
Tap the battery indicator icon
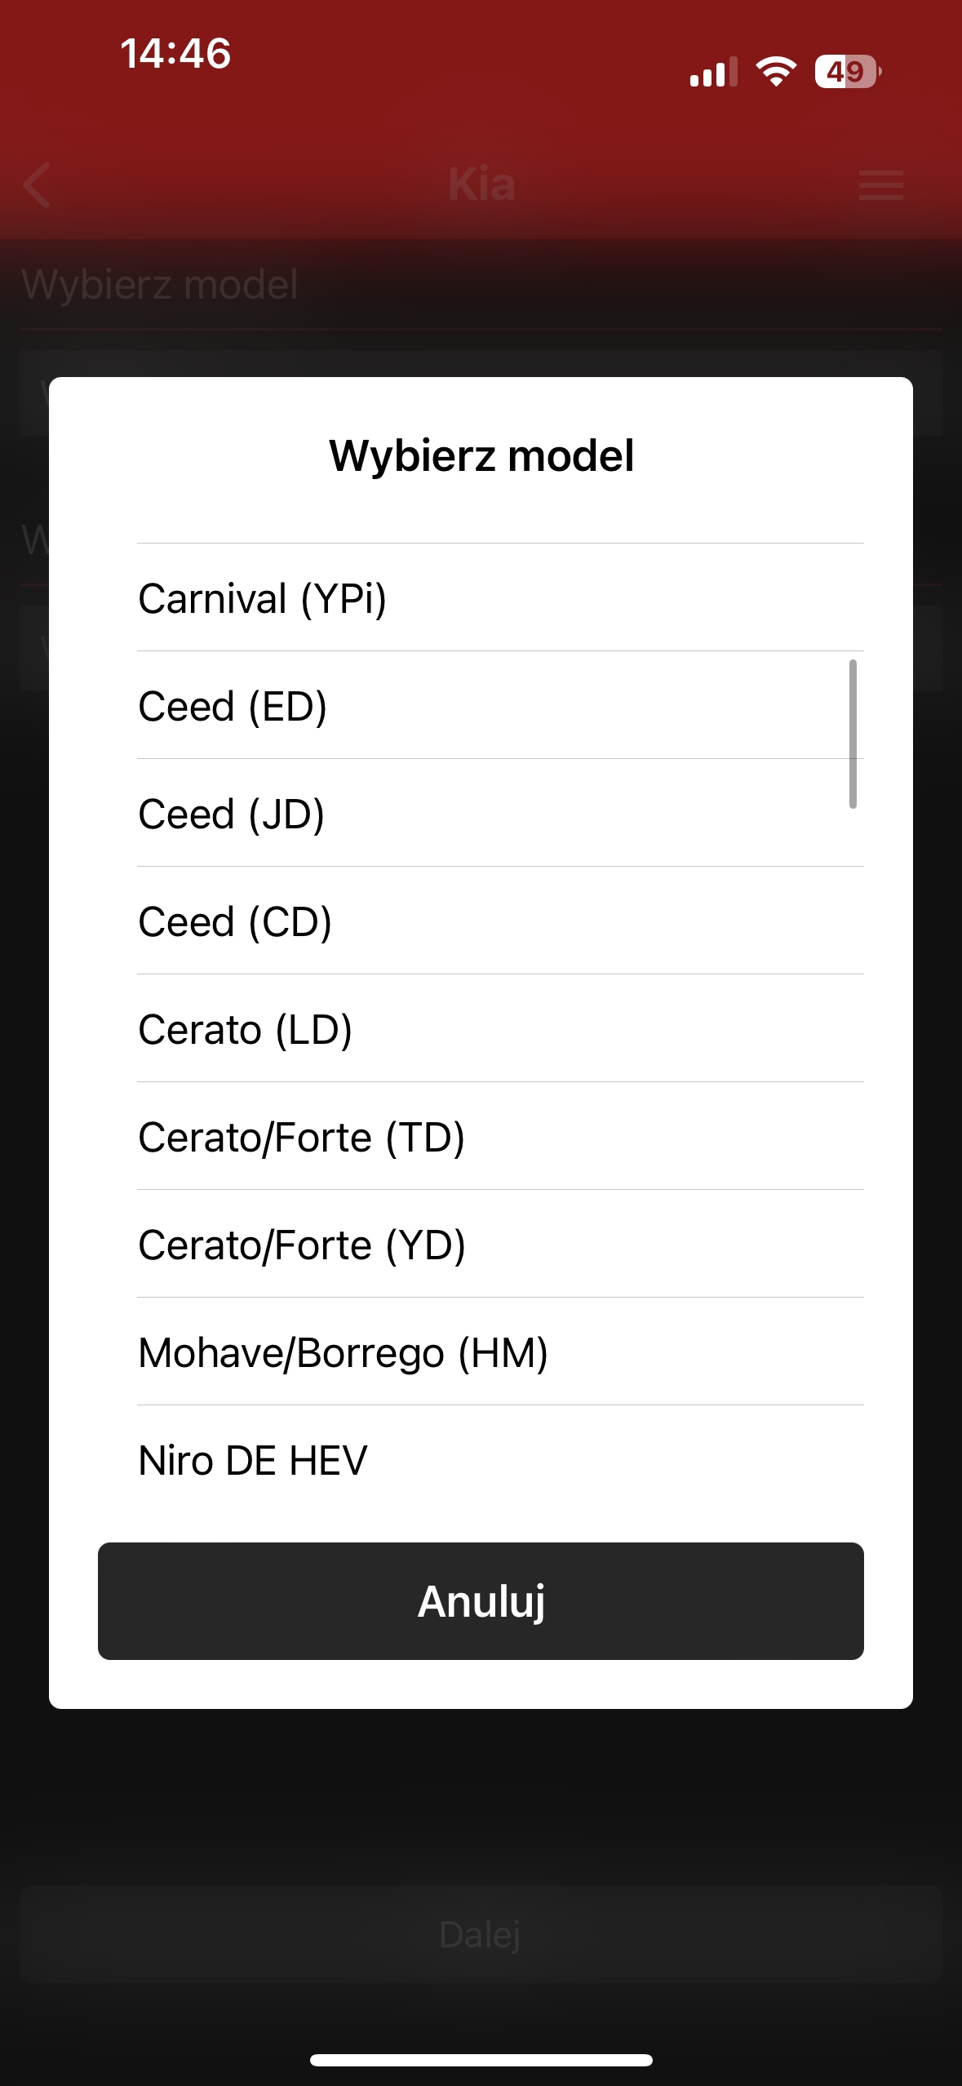pyautogui.click(x=847, y=72)
